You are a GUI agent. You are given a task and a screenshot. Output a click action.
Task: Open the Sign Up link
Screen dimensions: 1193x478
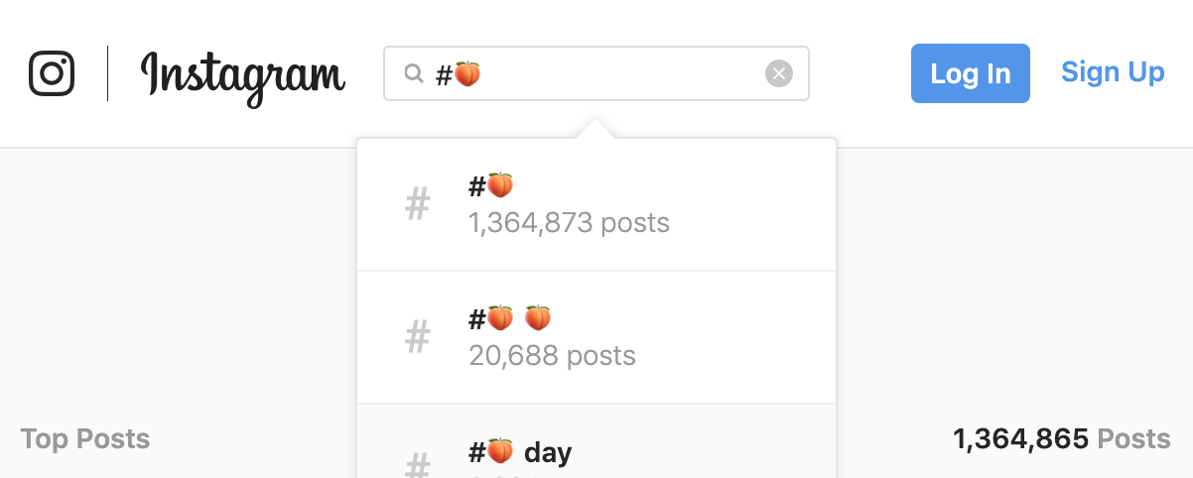click(1113, 72)
